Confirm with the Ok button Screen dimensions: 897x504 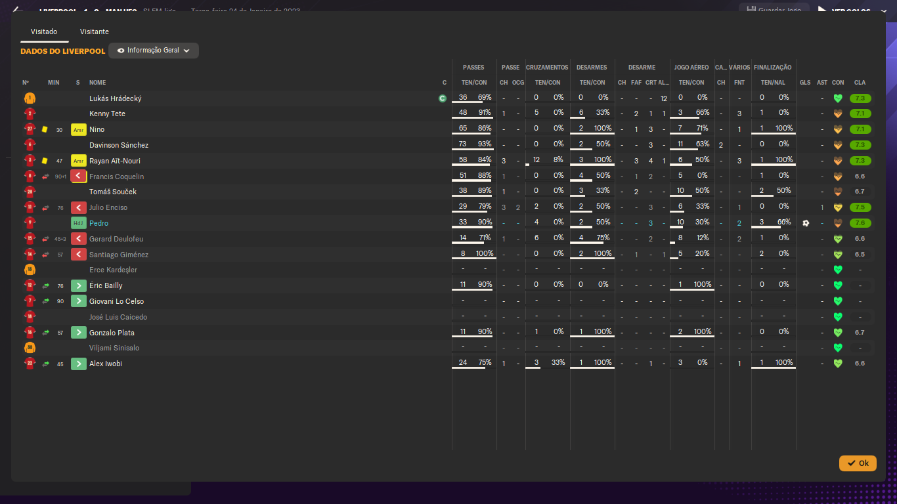[858, 463]
